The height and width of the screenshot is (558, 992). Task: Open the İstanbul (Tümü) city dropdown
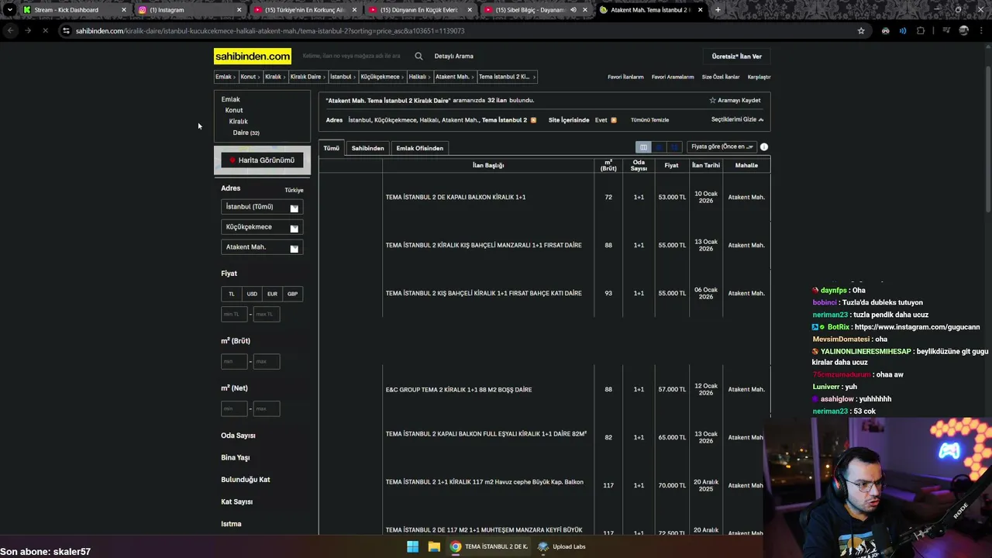[262, 207]
